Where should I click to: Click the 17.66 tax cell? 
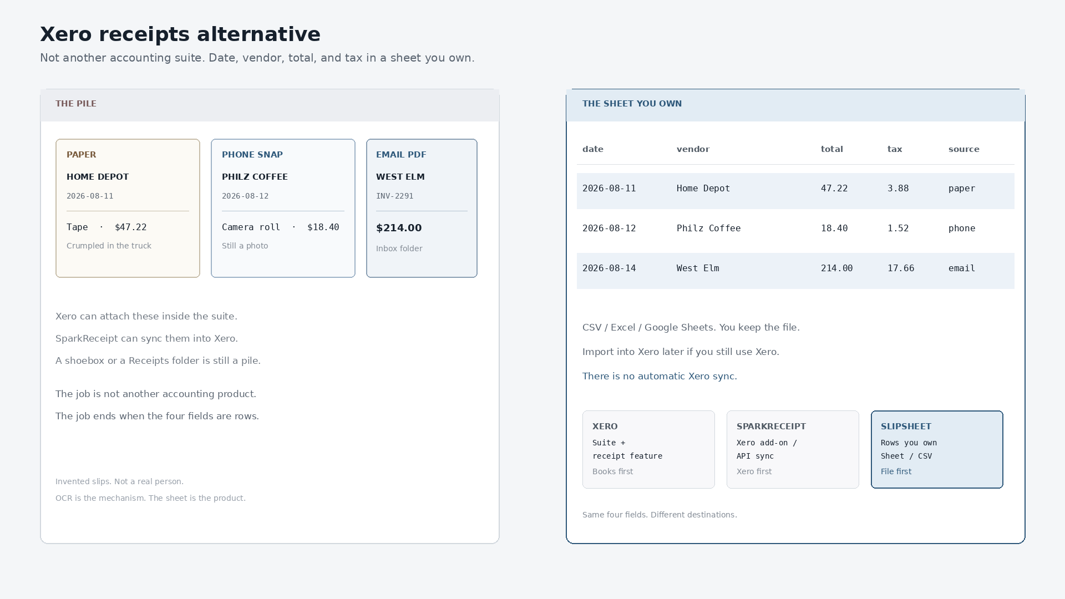(x=901, y=268)
